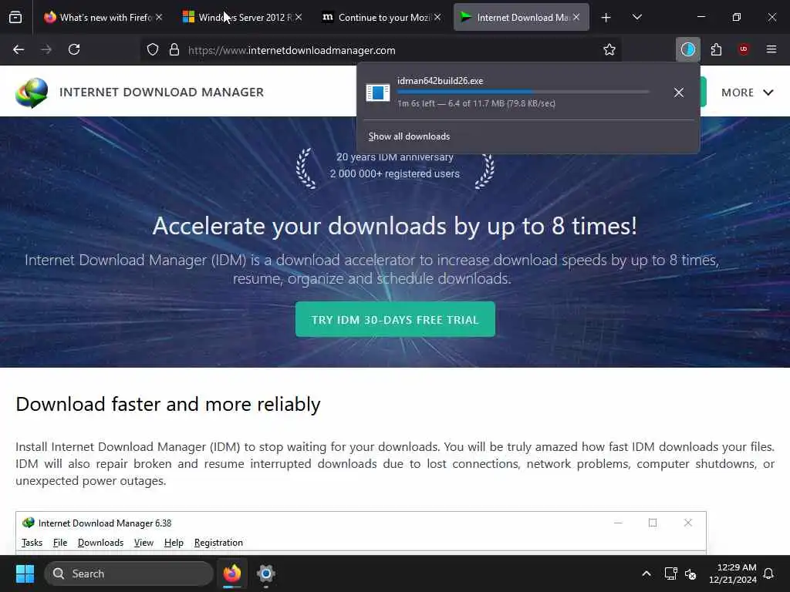Viewport: 790px width, 592px height.
Task: Open Firefox View tab list icon
Action: pyautogui.click(x=15, y=18)
